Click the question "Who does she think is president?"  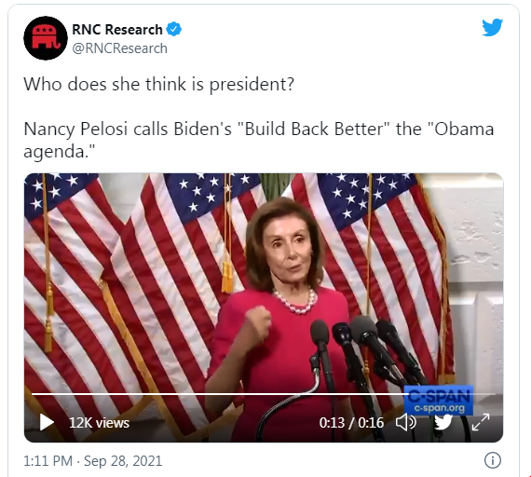[158, 84]
